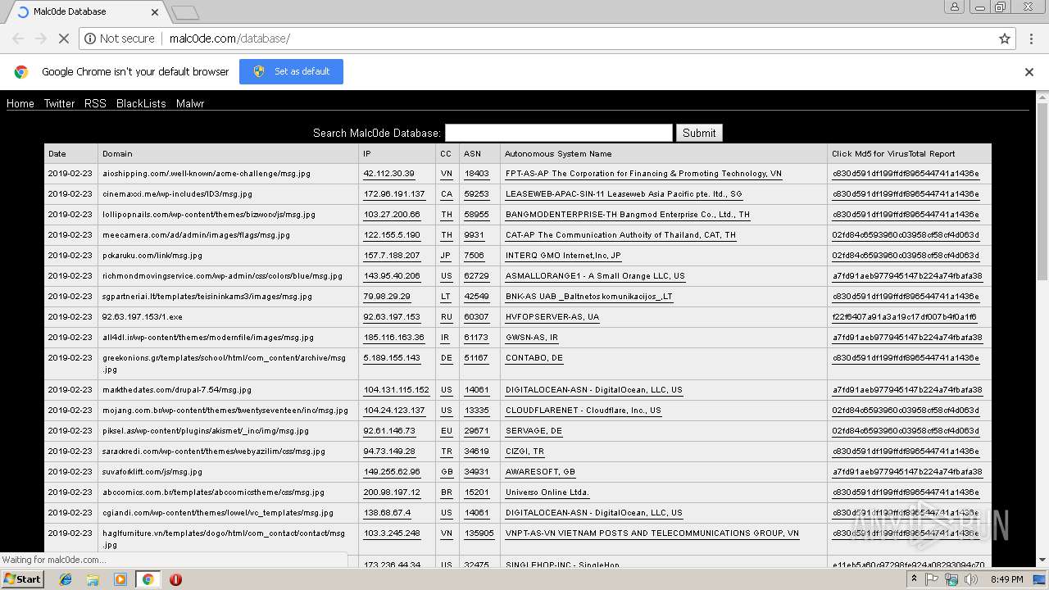Open IP 104.131.115.152 link
The width and height of the screenshot is (1049, 590).
397,390
